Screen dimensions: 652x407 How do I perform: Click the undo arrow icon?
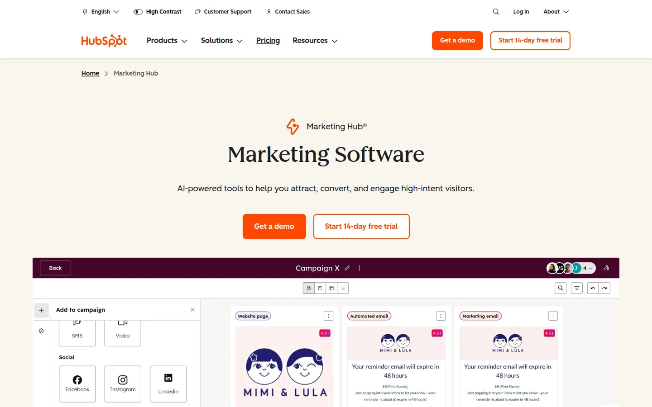(x=593, y=288)
